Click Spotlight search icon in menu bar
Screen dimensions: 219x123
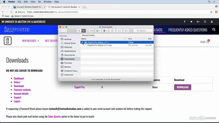209,2
